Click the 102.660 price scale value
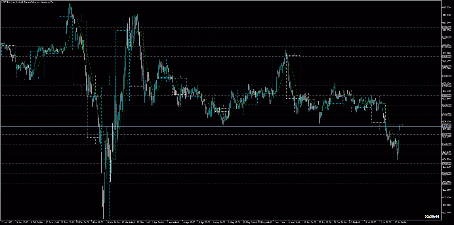This screenshot has height=225, width=454. (x=447, y=190)
